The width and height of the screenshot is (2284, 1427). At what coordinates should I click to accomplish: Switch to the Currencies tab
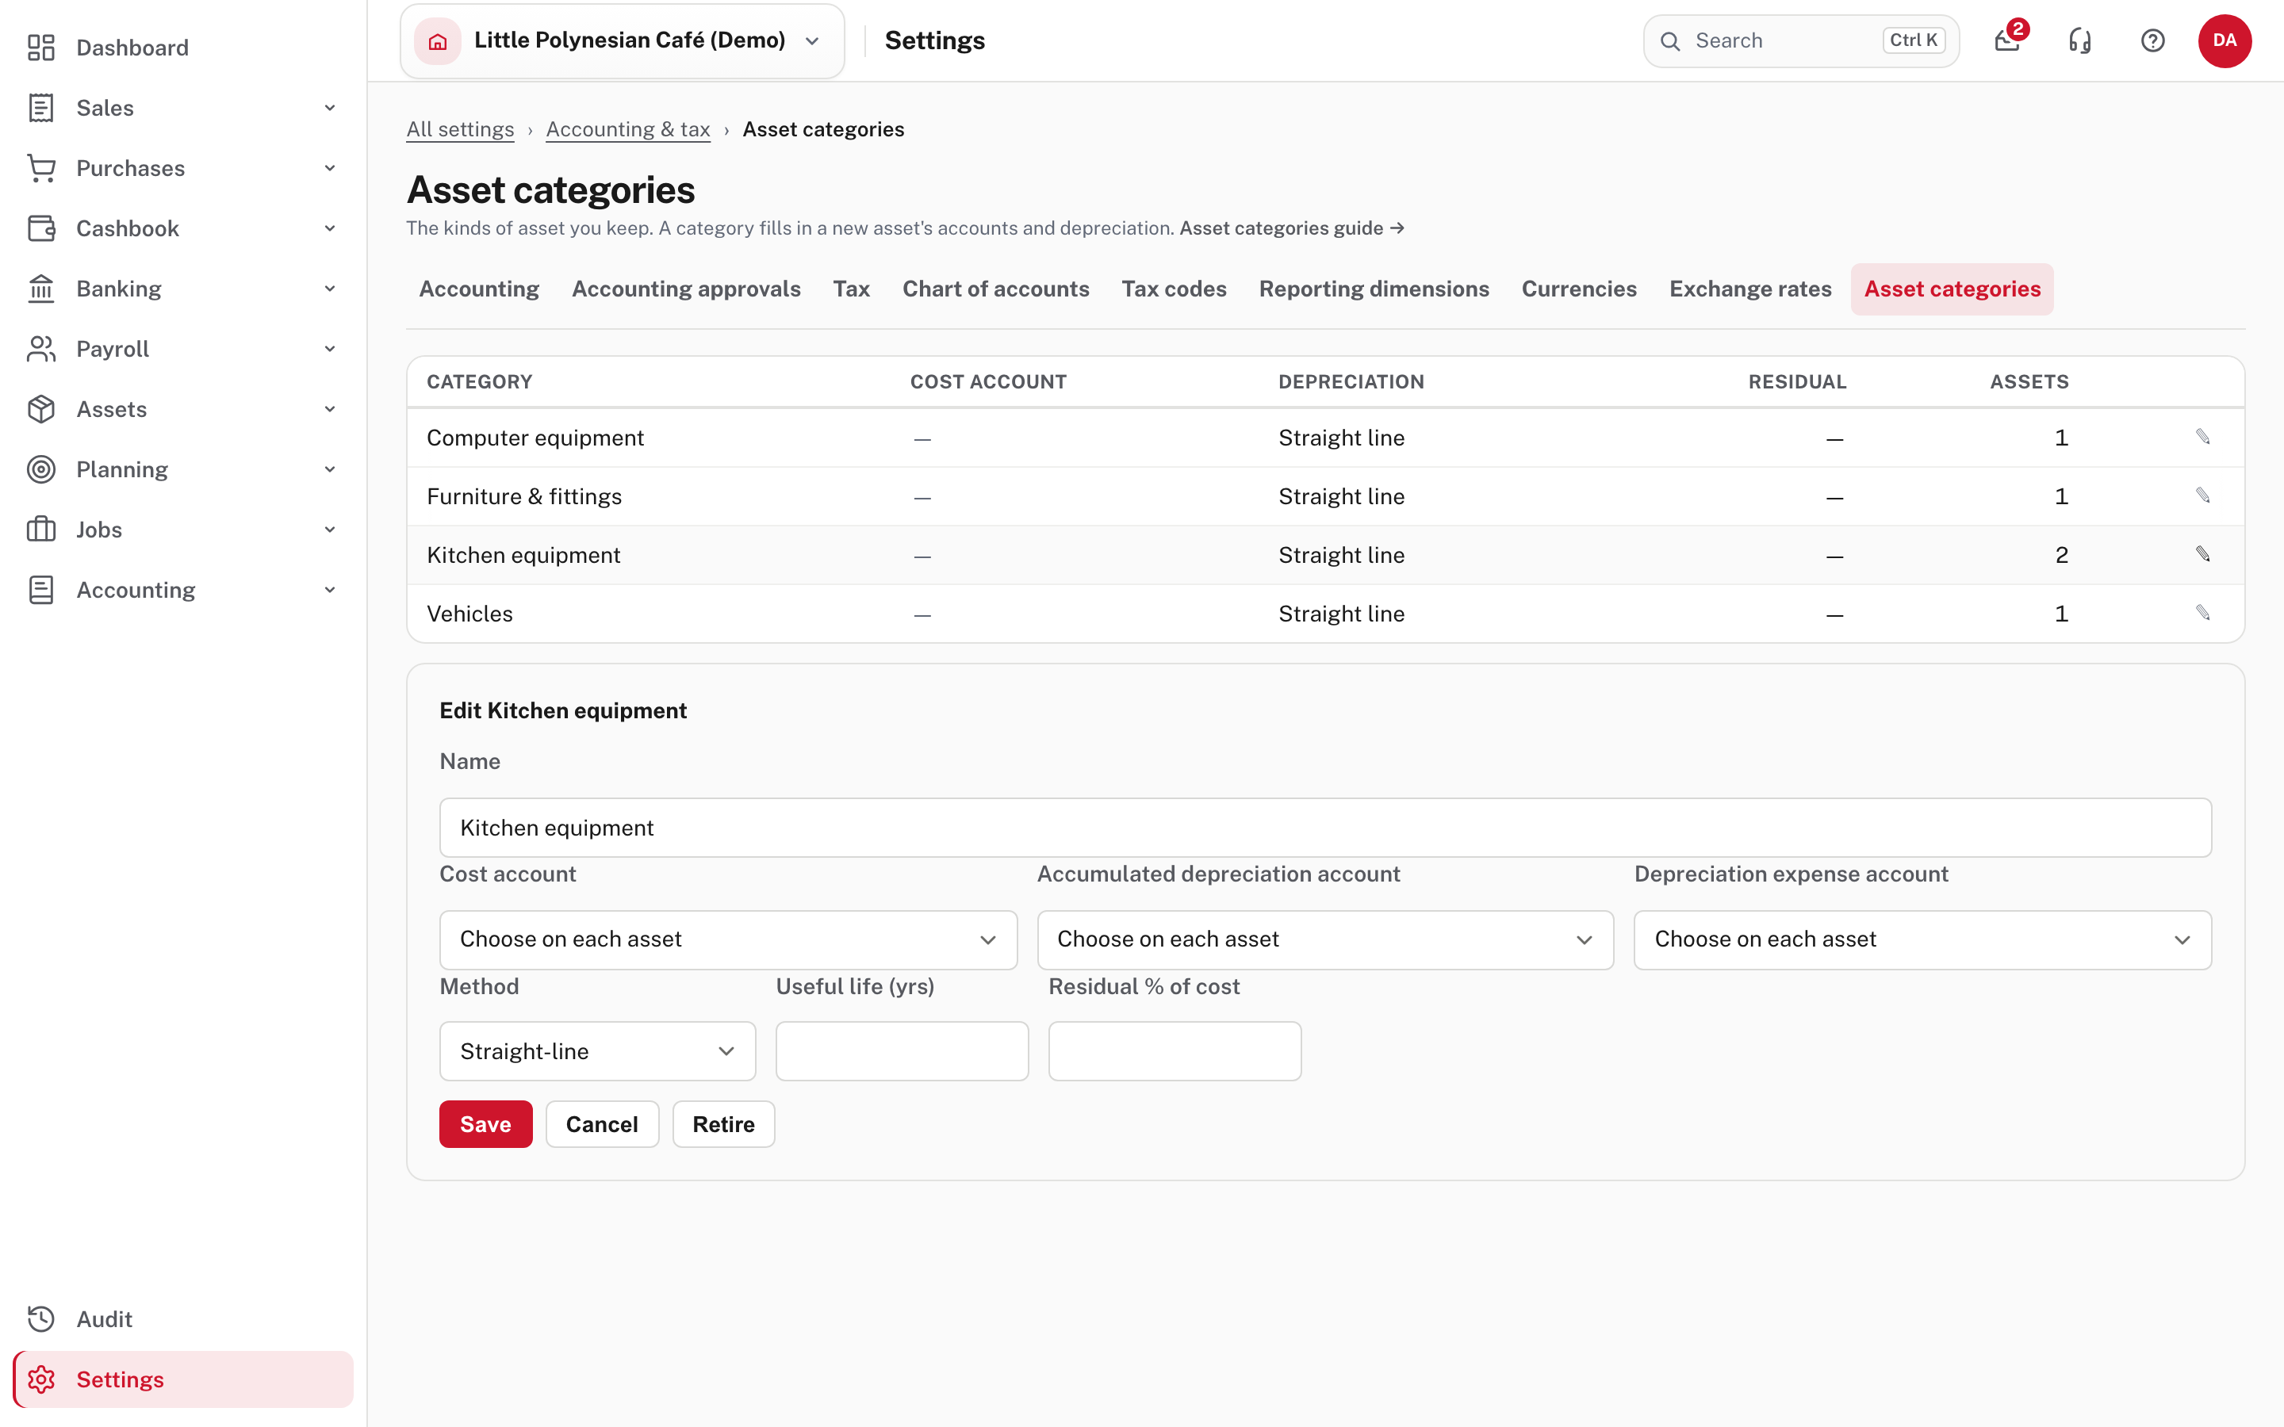coord(1579,289)
